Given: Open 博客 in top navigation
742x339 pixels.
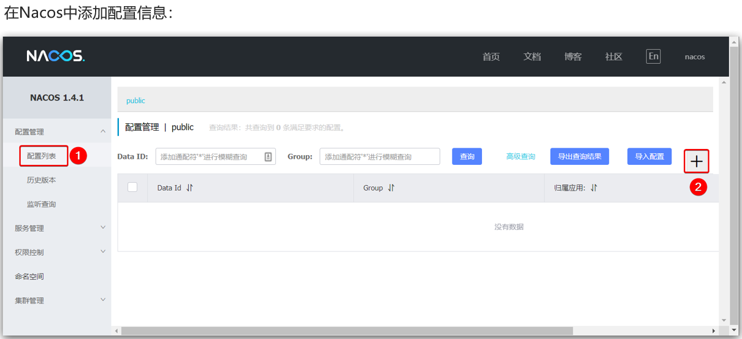Looking at the screenshot, I should [573, 57].
